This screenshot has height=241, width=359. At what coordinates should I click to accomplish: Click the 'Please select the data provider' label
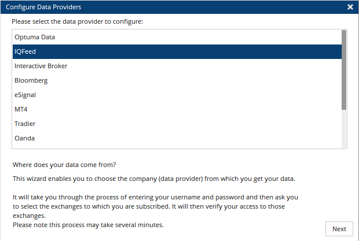pyautogui.click(x=78, y=21)
